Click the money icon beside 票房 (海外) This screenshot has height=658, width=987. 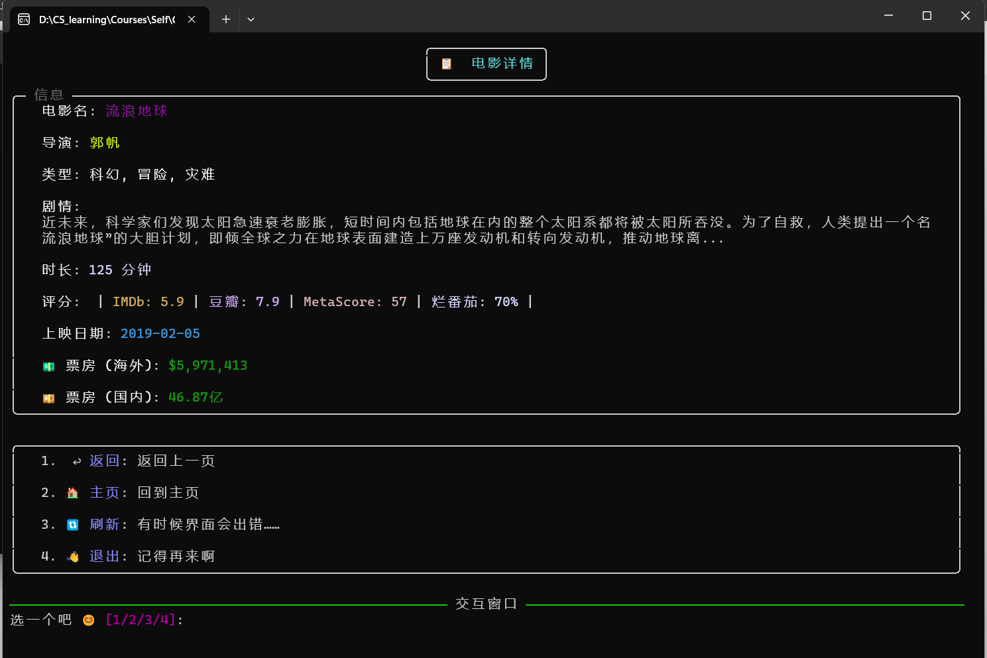click(x=49, y=366)
